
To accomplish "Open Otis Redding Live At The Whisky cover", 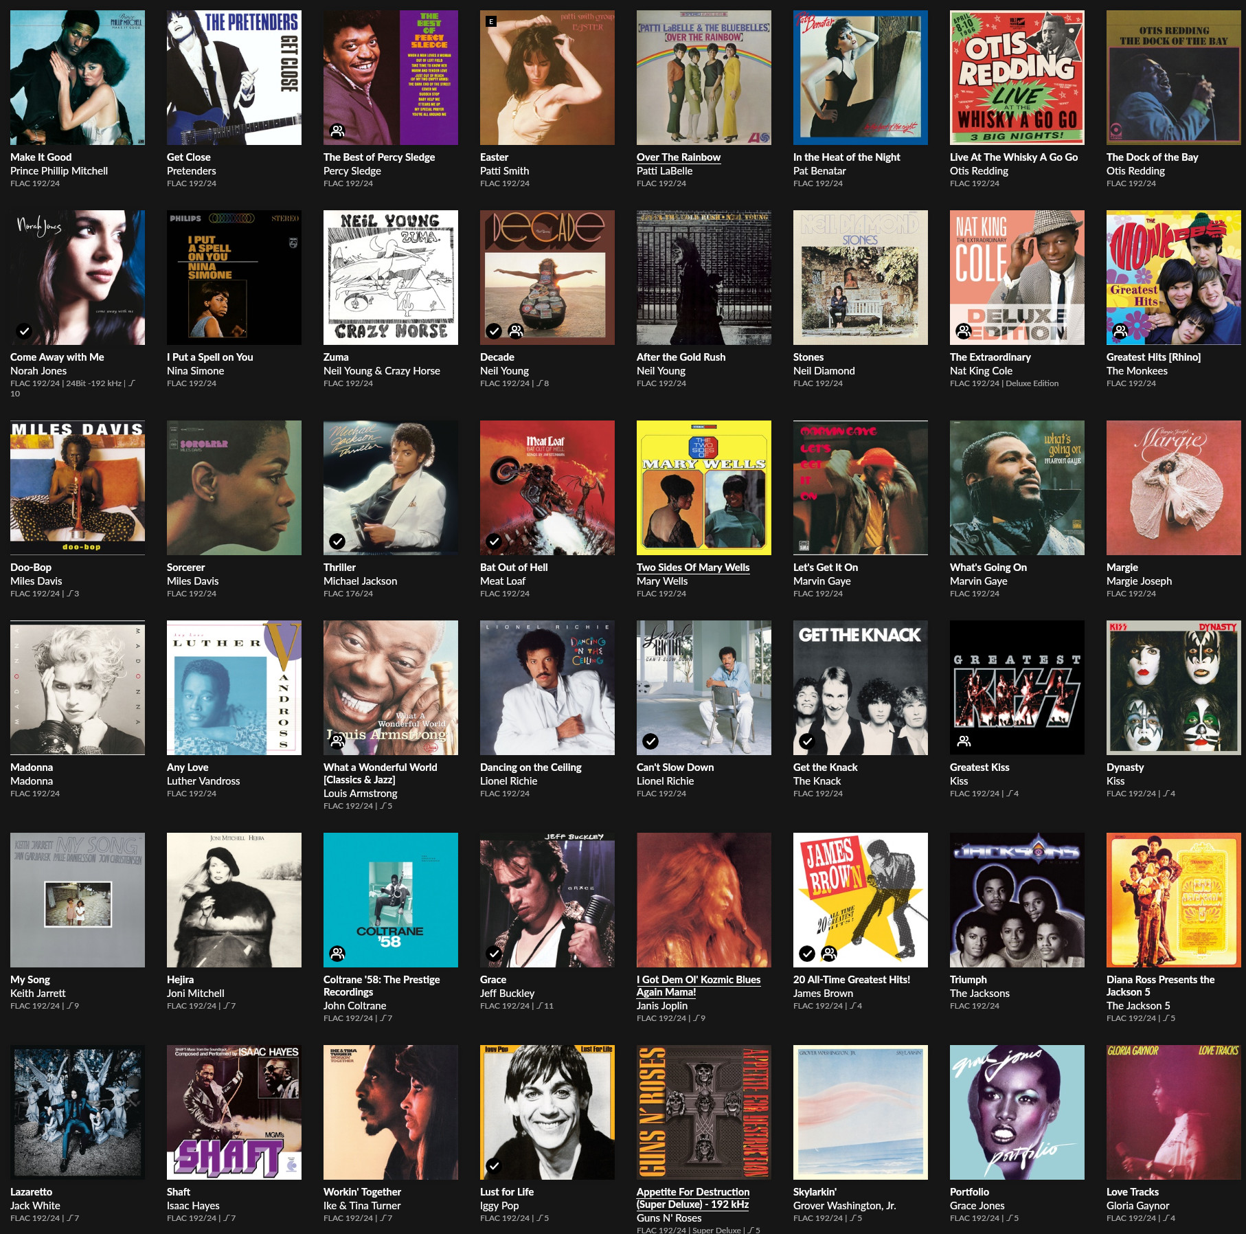I will 1017,78.
